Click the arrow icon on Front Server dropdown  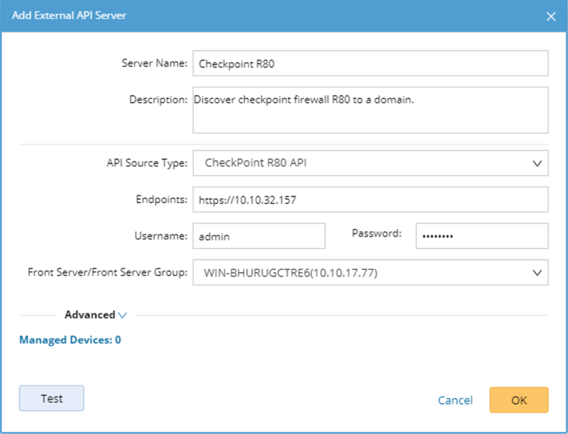[537, 273]
